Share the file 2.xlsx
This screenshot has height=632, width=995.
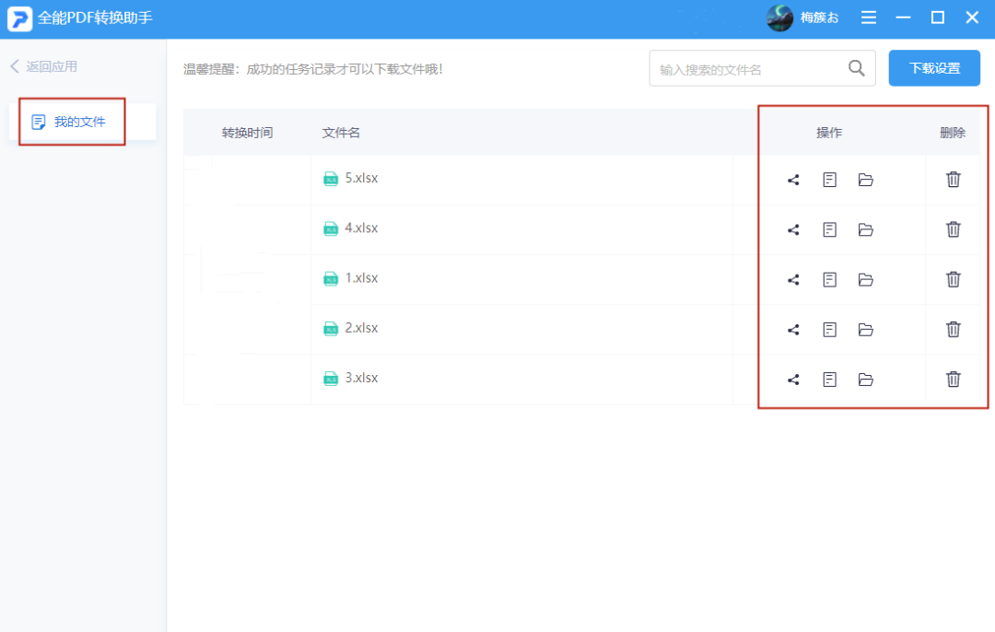793,329
